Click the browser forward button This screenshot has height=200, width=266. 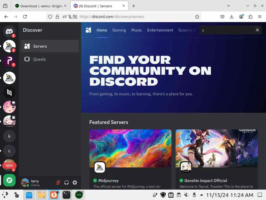tap(16, 17)
